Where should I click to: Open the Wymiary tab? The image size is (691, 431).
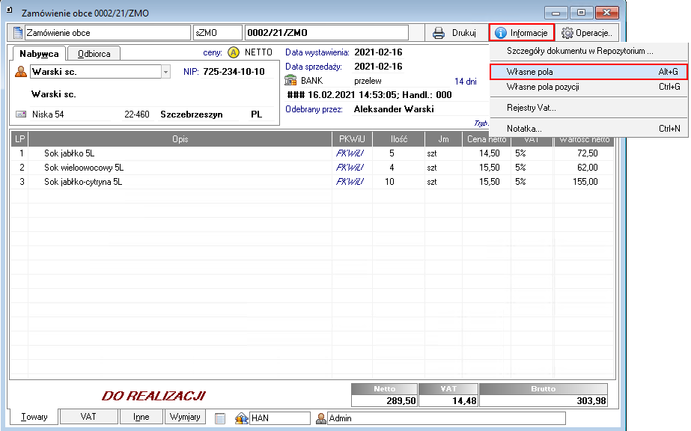[184, 417]
